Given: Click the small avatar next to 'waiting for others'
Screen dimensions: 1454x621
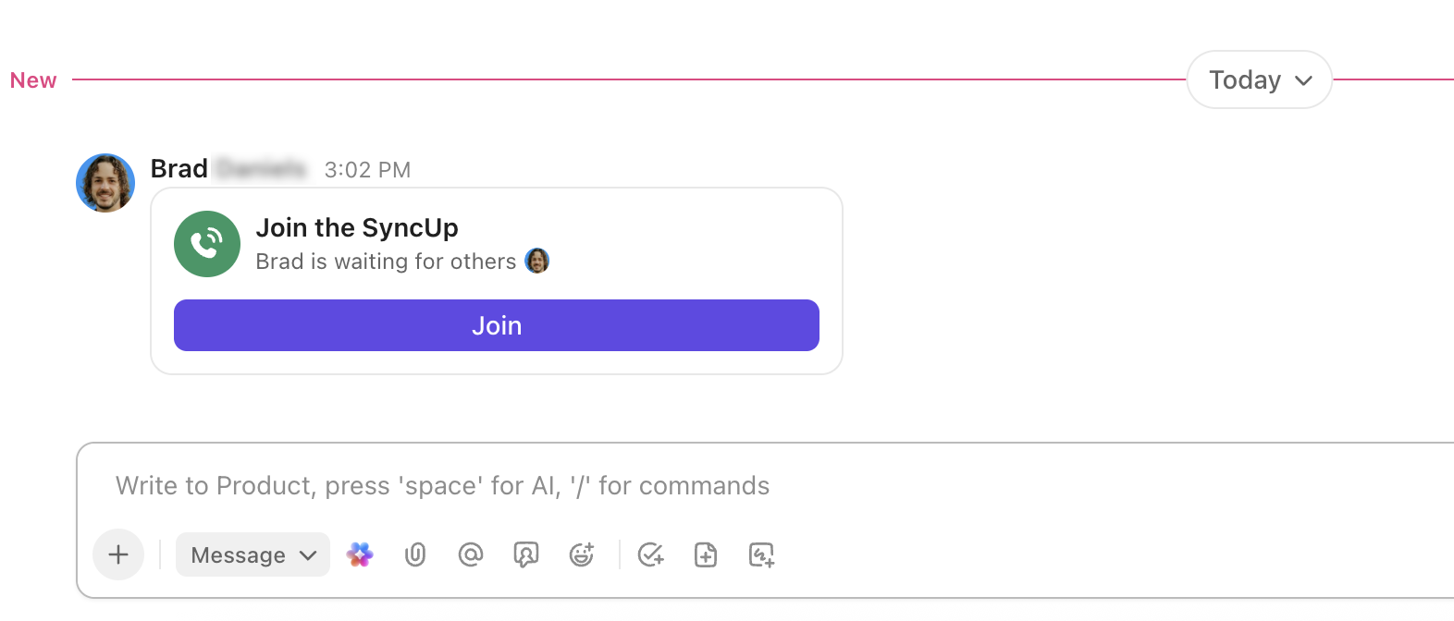Looking at the screenshot, I should (537, 261).
